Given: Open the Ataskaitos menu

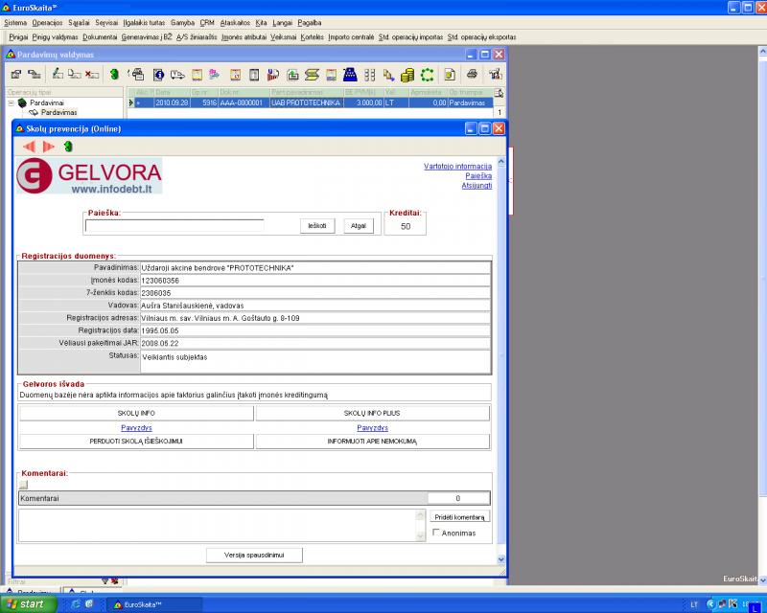Looking at the screenshot, I should pyautogui.click(x=234, y=21).
